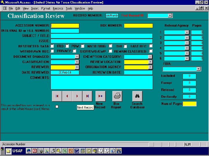209x156 pixels.
Task: Open the Edit menu
Action: pos(18,8)
